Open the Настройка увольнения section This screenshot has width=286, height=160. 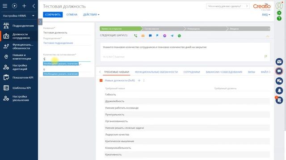(19, 98)
